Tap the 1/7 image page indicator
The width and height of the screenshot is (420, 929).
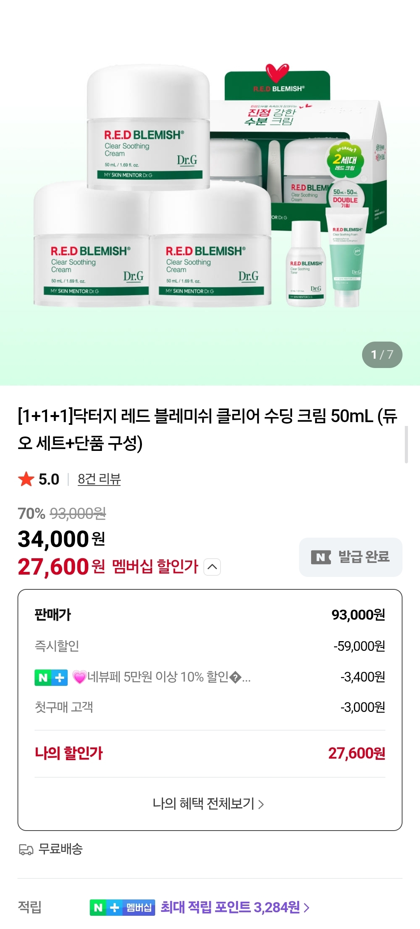coord(382,354)
